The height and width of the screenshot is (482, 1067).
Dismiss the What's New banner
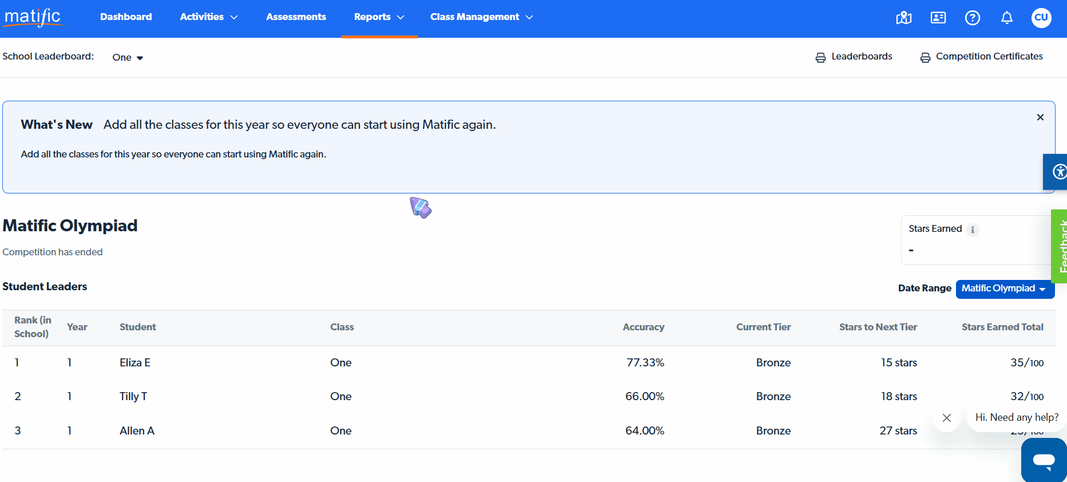[1040, 117]
